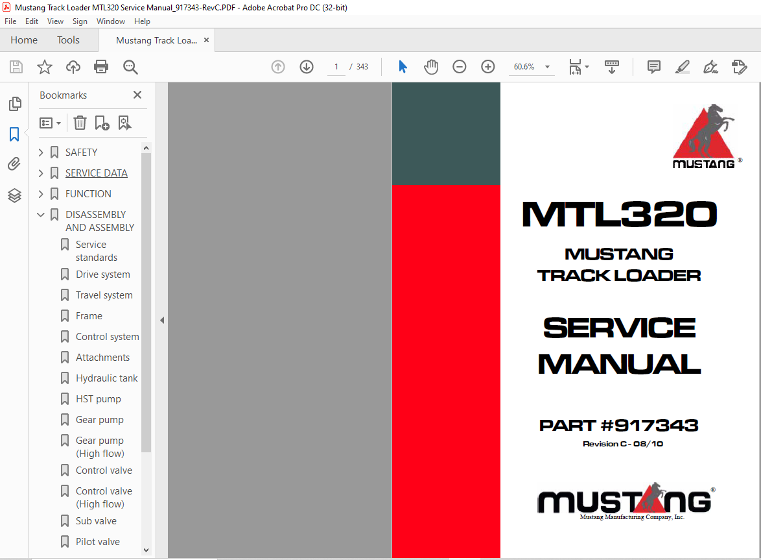
Task: Activate the hand pan tool
Action: [x=430, y=67]
